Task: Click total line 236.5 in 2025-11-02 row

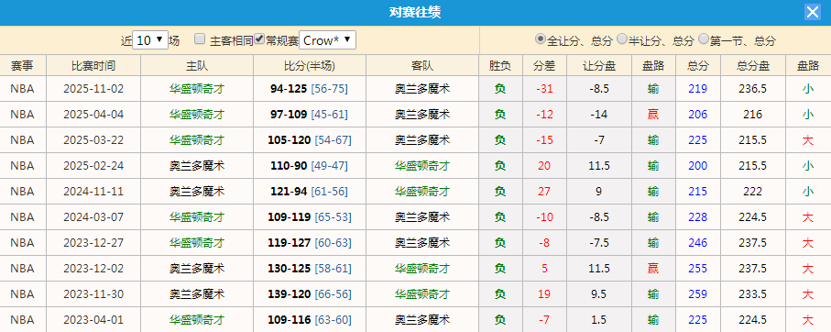Action: [752, 89]
